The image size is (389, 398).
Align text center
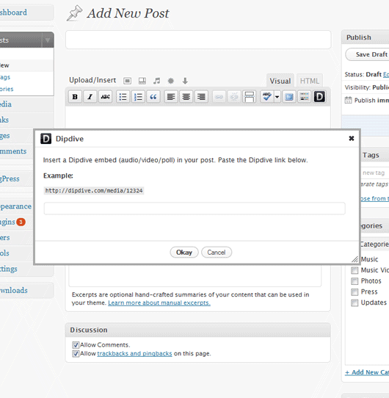coord(186,97)
